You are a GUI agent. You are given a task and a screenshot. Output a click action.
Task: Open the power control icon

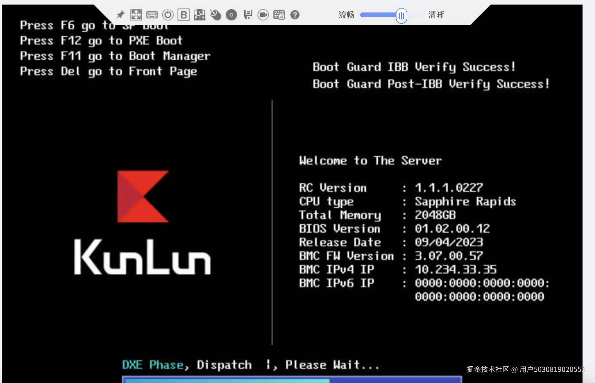(168, 15)
